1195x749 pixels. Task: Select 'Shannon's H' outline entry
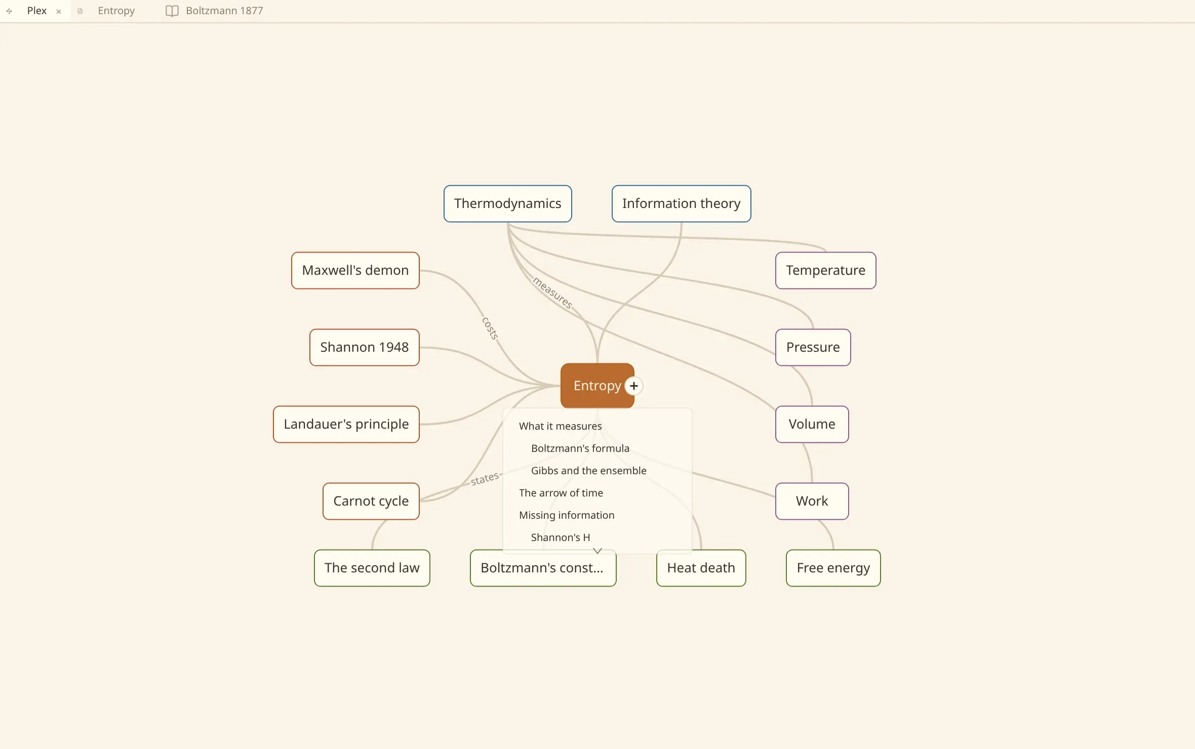coord(561,537)
